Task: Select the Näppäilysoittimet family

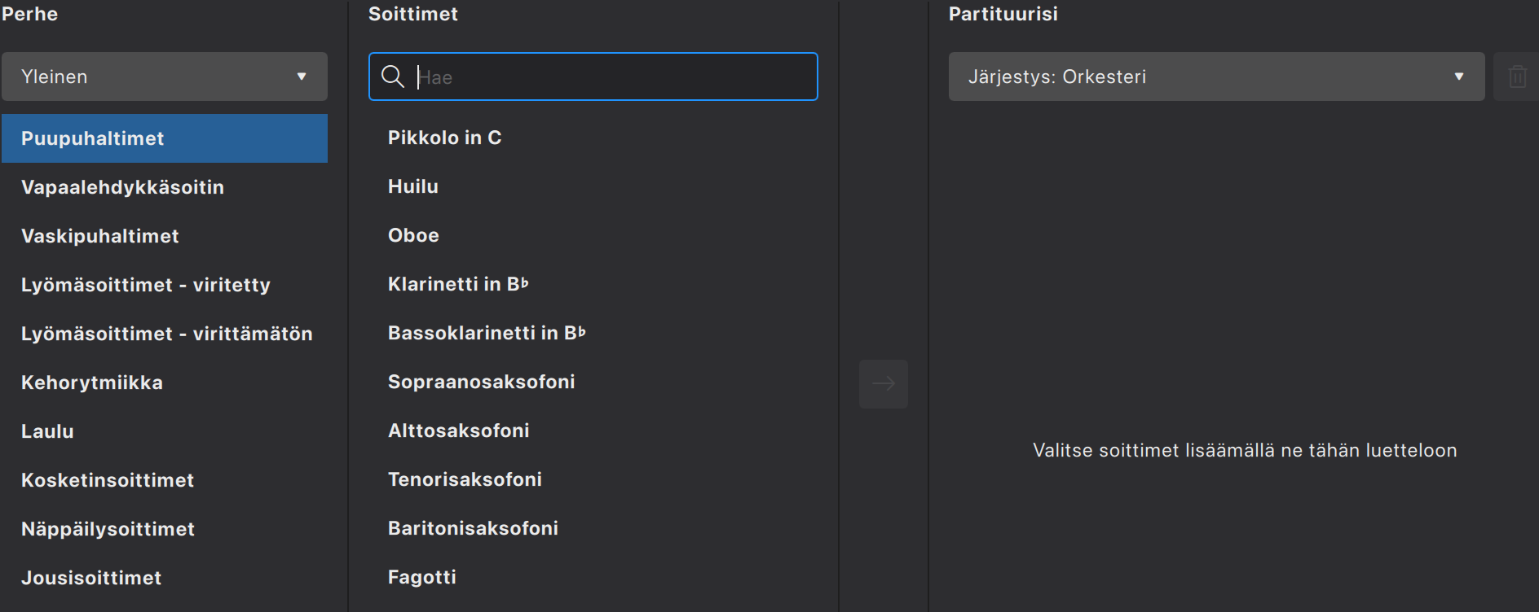Action: (x=108, y=529)
